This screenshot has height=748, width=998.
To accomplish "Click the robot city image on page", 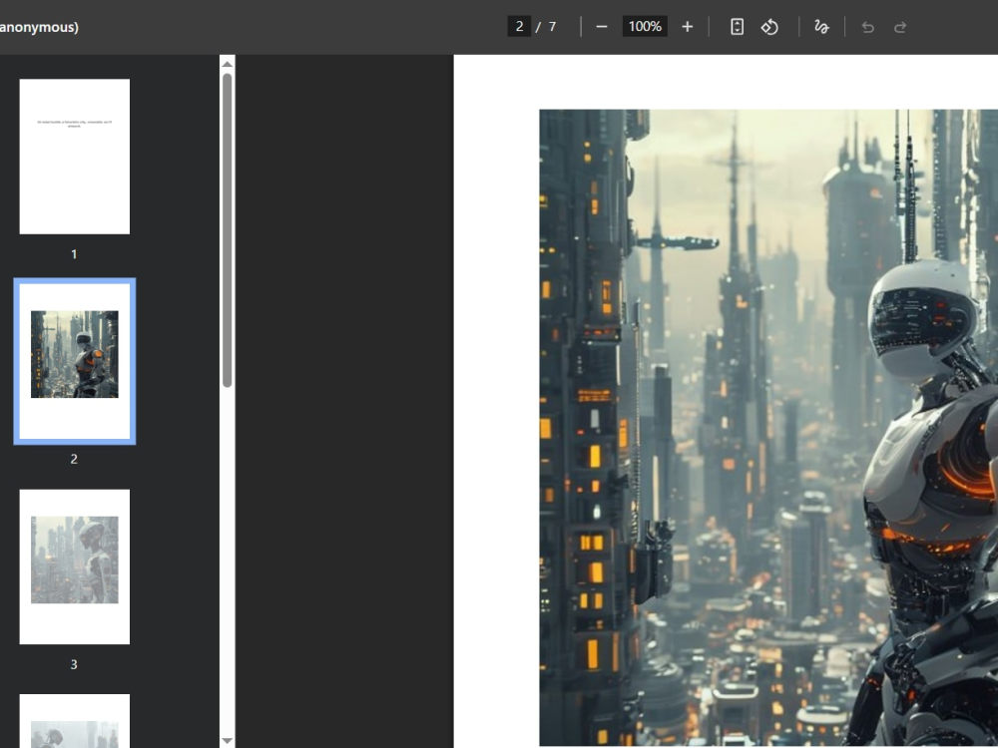I will [x=768, y=428].
